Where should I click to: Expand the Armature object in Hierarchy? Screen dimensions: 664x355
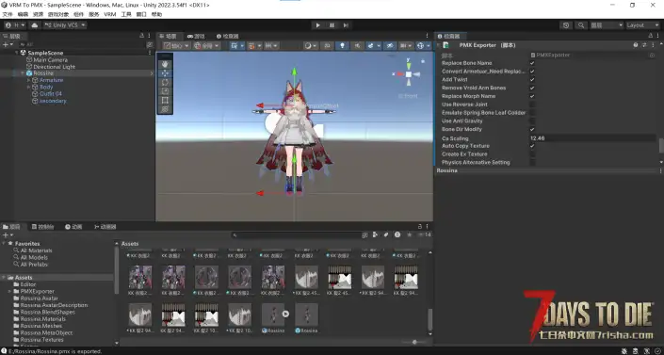(x=29, y=80)
